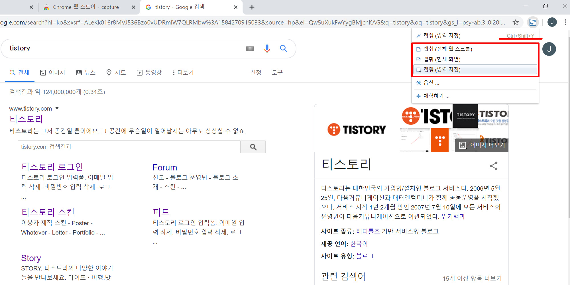Viewport: 570px width, 285px height.
Task: Open the Story sitelink
Action: [31, 258]
